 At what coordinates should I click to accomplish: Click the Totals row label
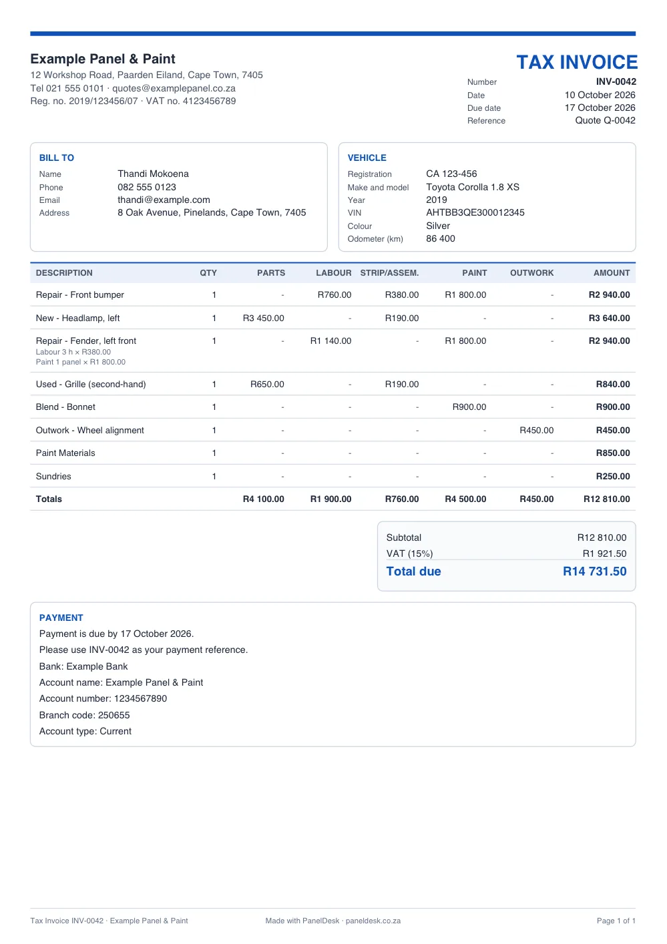click(49, 499)
